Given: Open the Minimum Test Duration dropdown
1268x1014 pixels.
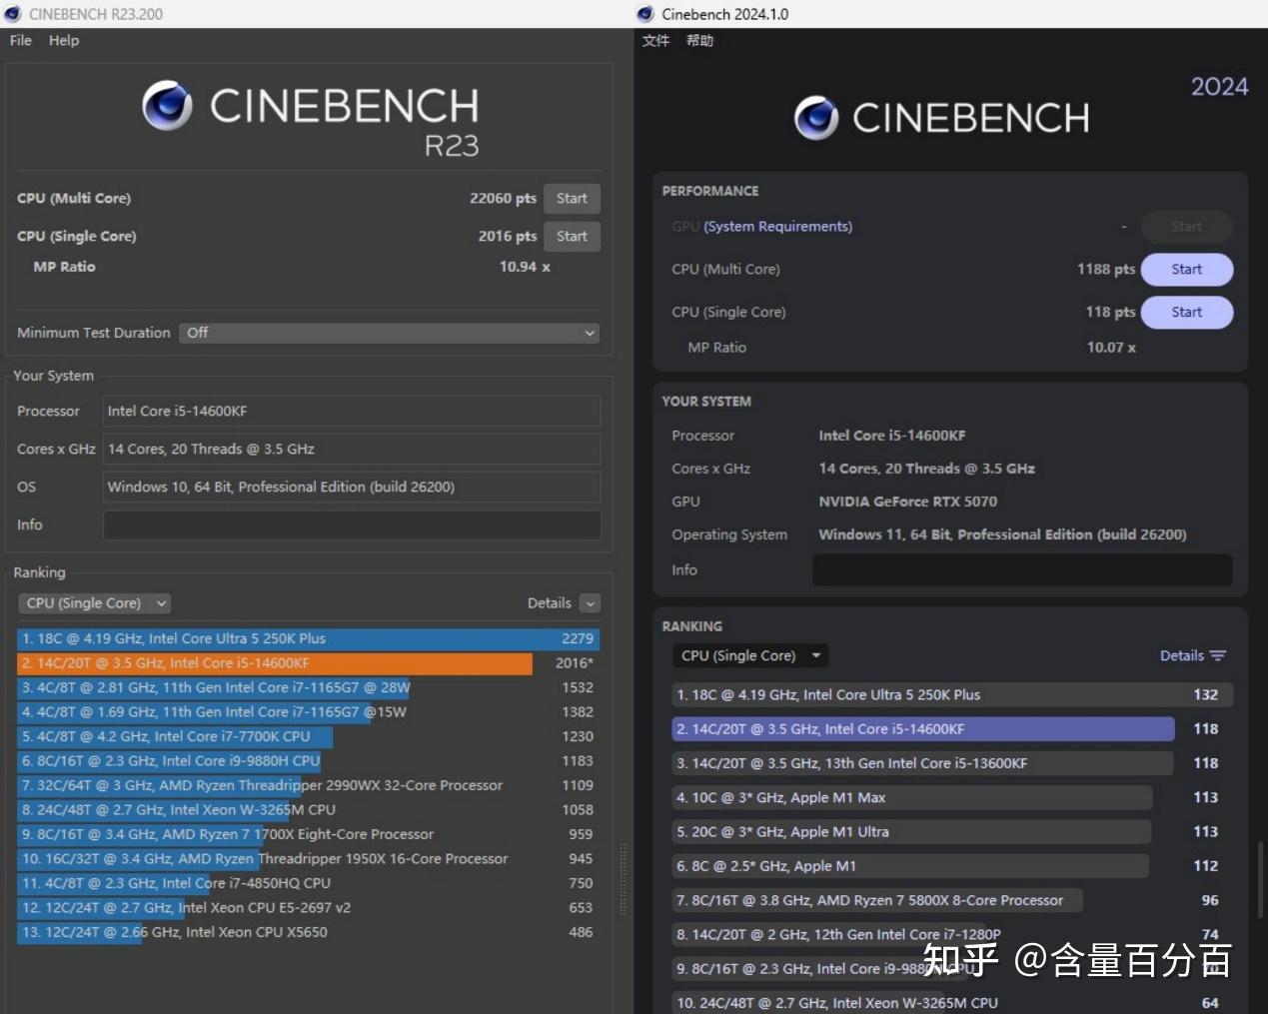Looking at the screenshot, I should pos(390,333).
